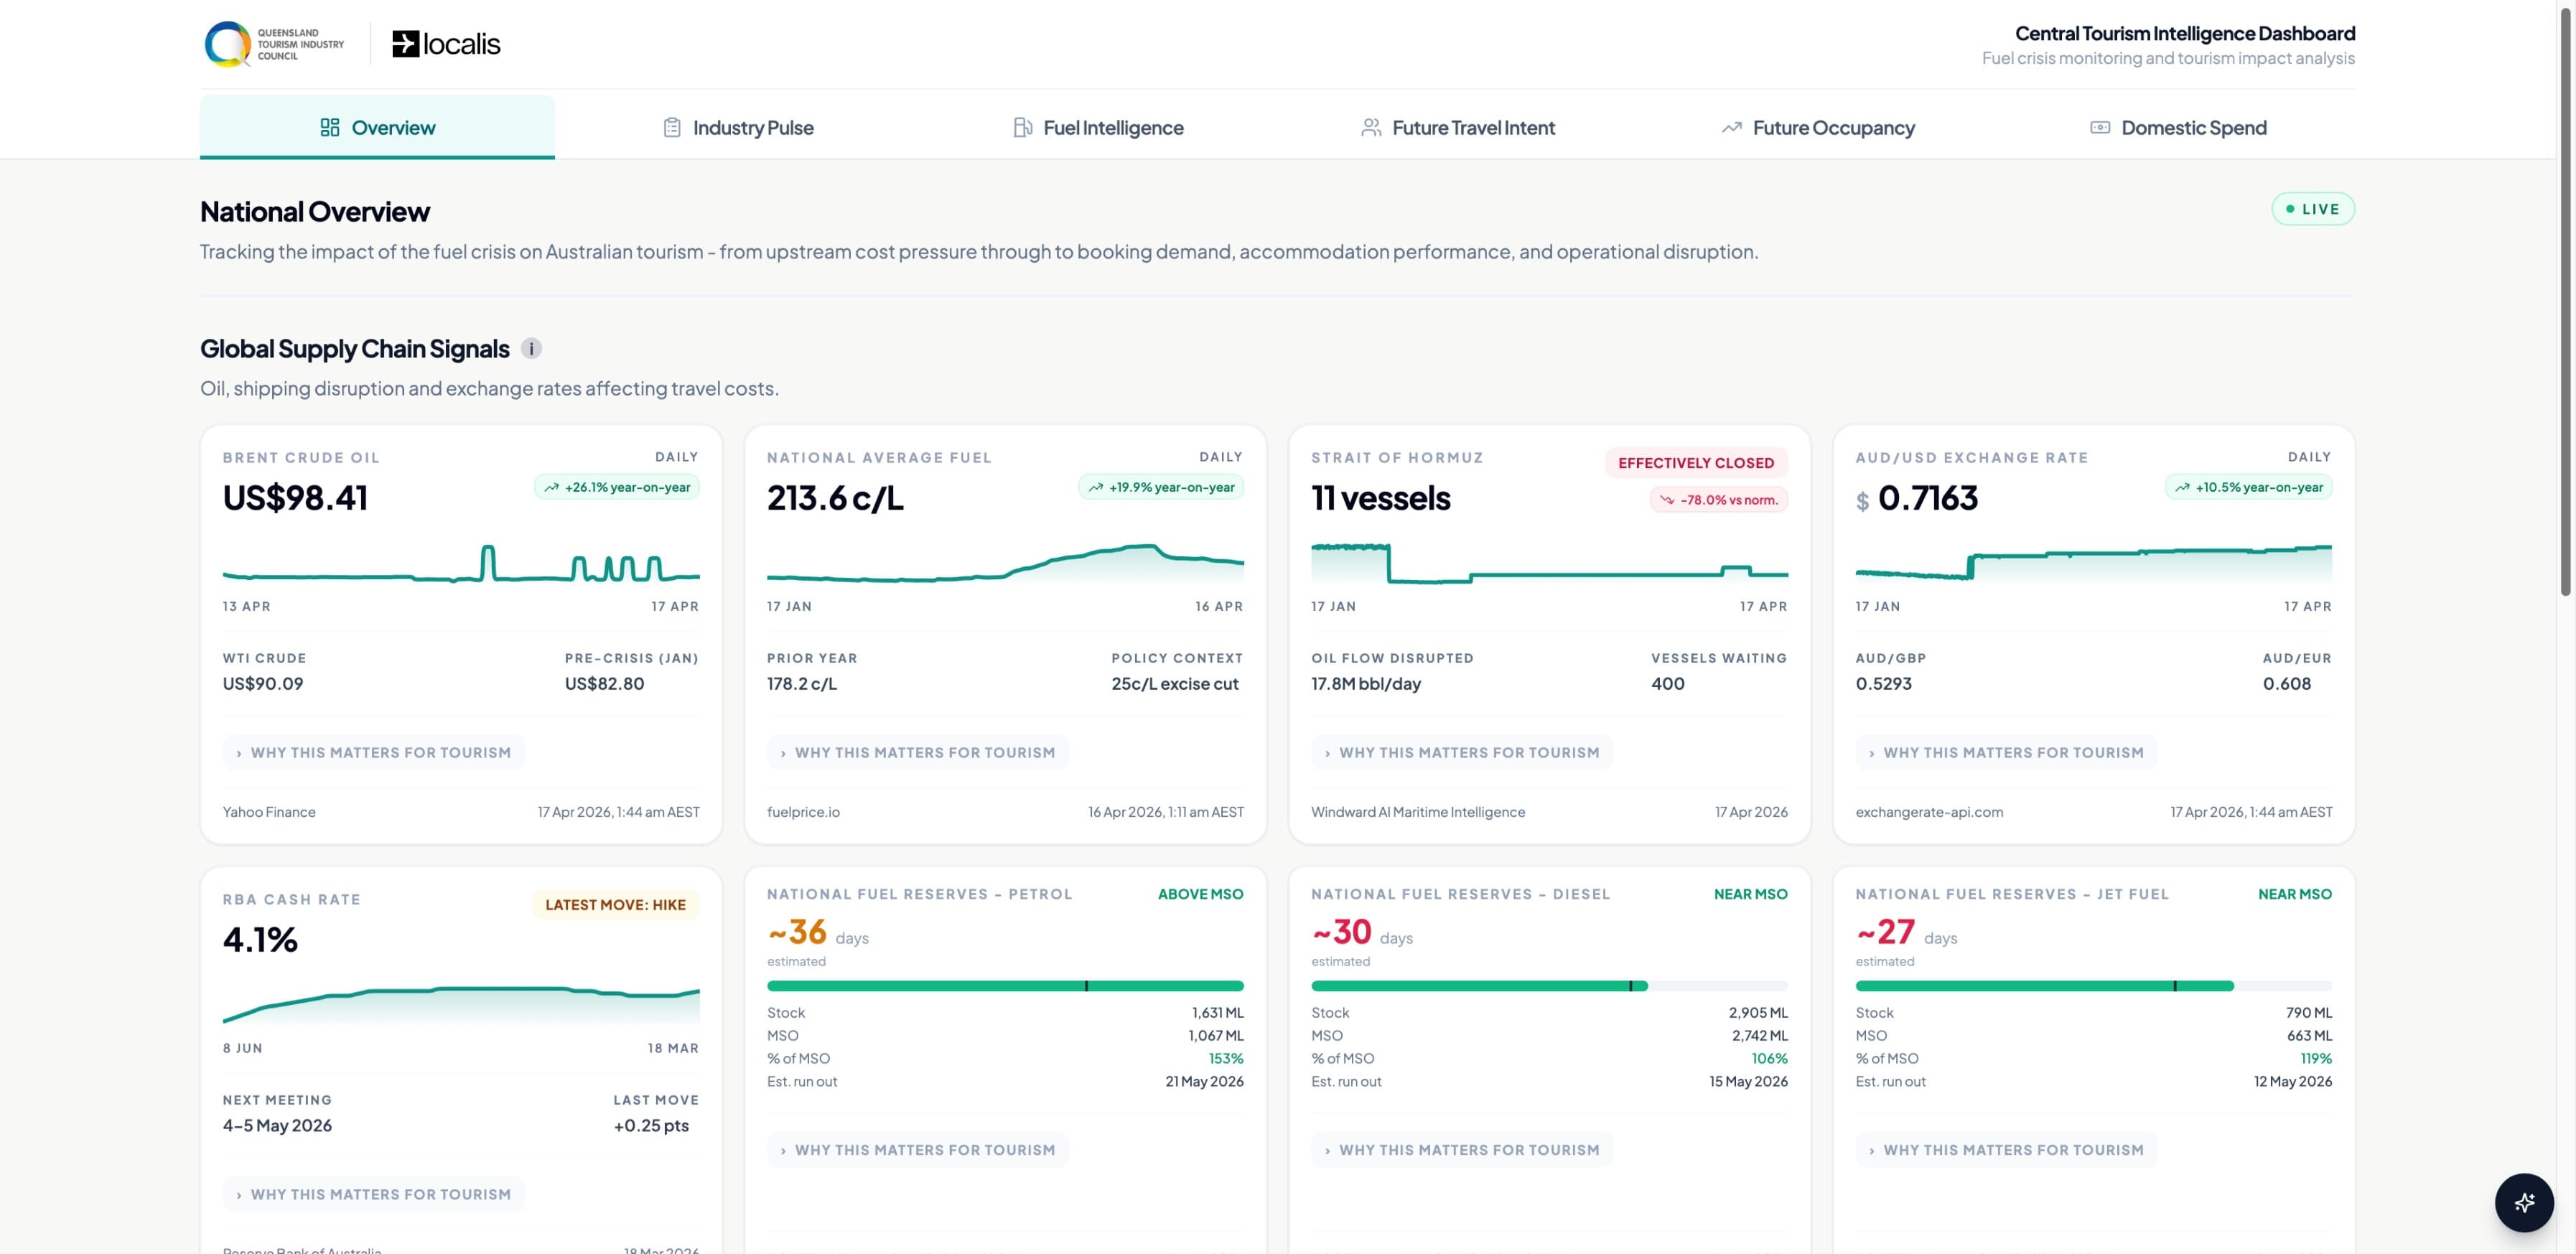Click the fuel pump icon on Fuel Intelligence tab
Viewport: 2576px width, 1254px height.
coord(1022,127)
